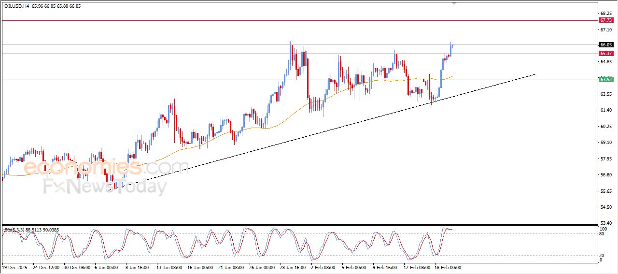Click the 57.95 price axis value
Viewport: 618px width, 274px height.
click(x=606, y=159)
